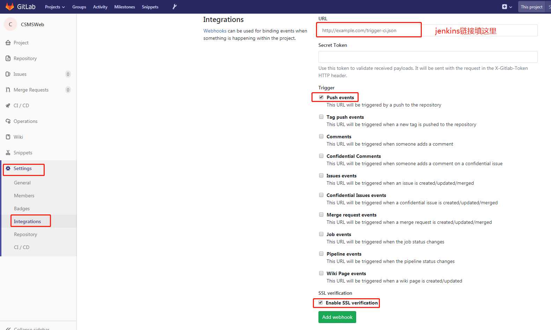Open Activity in top navigation

tap(100, 7)
